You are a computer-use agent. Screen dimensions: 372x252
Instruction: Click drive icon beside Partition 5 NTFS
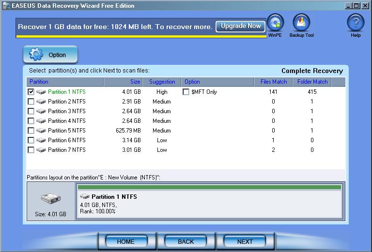point(41,131)
